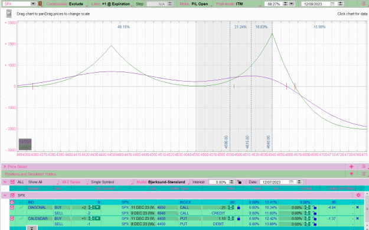Open the Prob mode ITM menu
The width and height of the screenshot is (369, 230).
pos(230,4)
